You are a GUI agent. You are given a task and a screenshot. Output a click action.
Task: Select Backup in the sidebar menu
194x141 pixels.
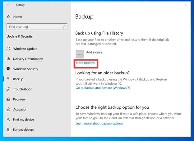[x=18, y=79]
